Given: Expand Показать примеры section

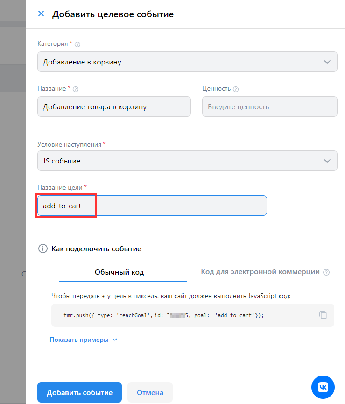Looking at the screenshot, I should pos(84,340).
